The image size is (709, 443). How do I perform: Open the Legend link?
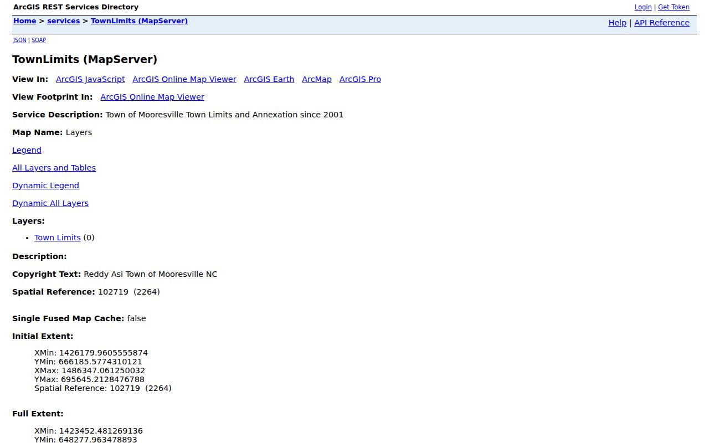27,150
